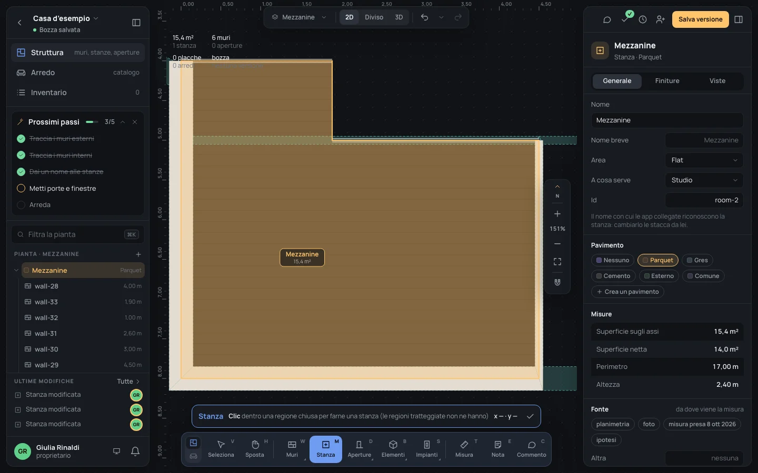Click the zoom in plus button
The width and height of the screenshot is (758, 473).
point(557,214)
